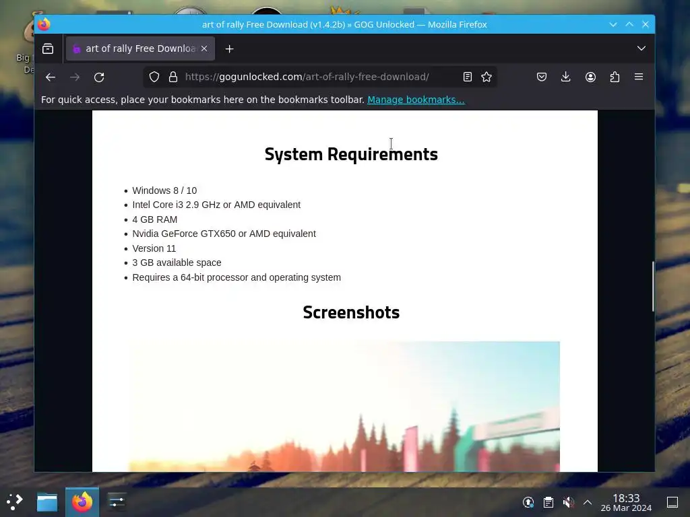The image size is (690, 517).
Task: Toggle reader view icon in address bar
Action: 468,77
